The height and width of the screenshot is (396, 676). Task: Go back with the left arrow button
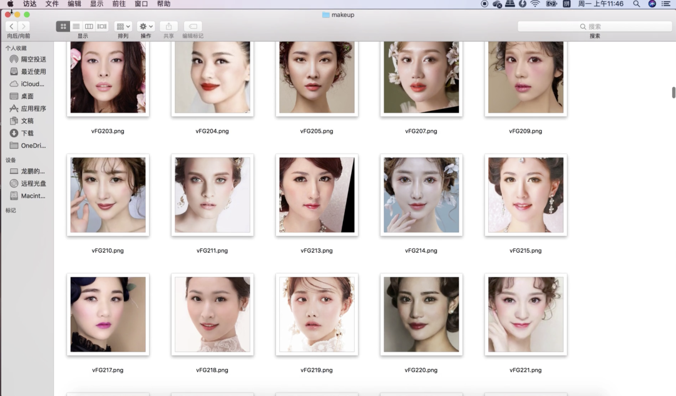12,26
